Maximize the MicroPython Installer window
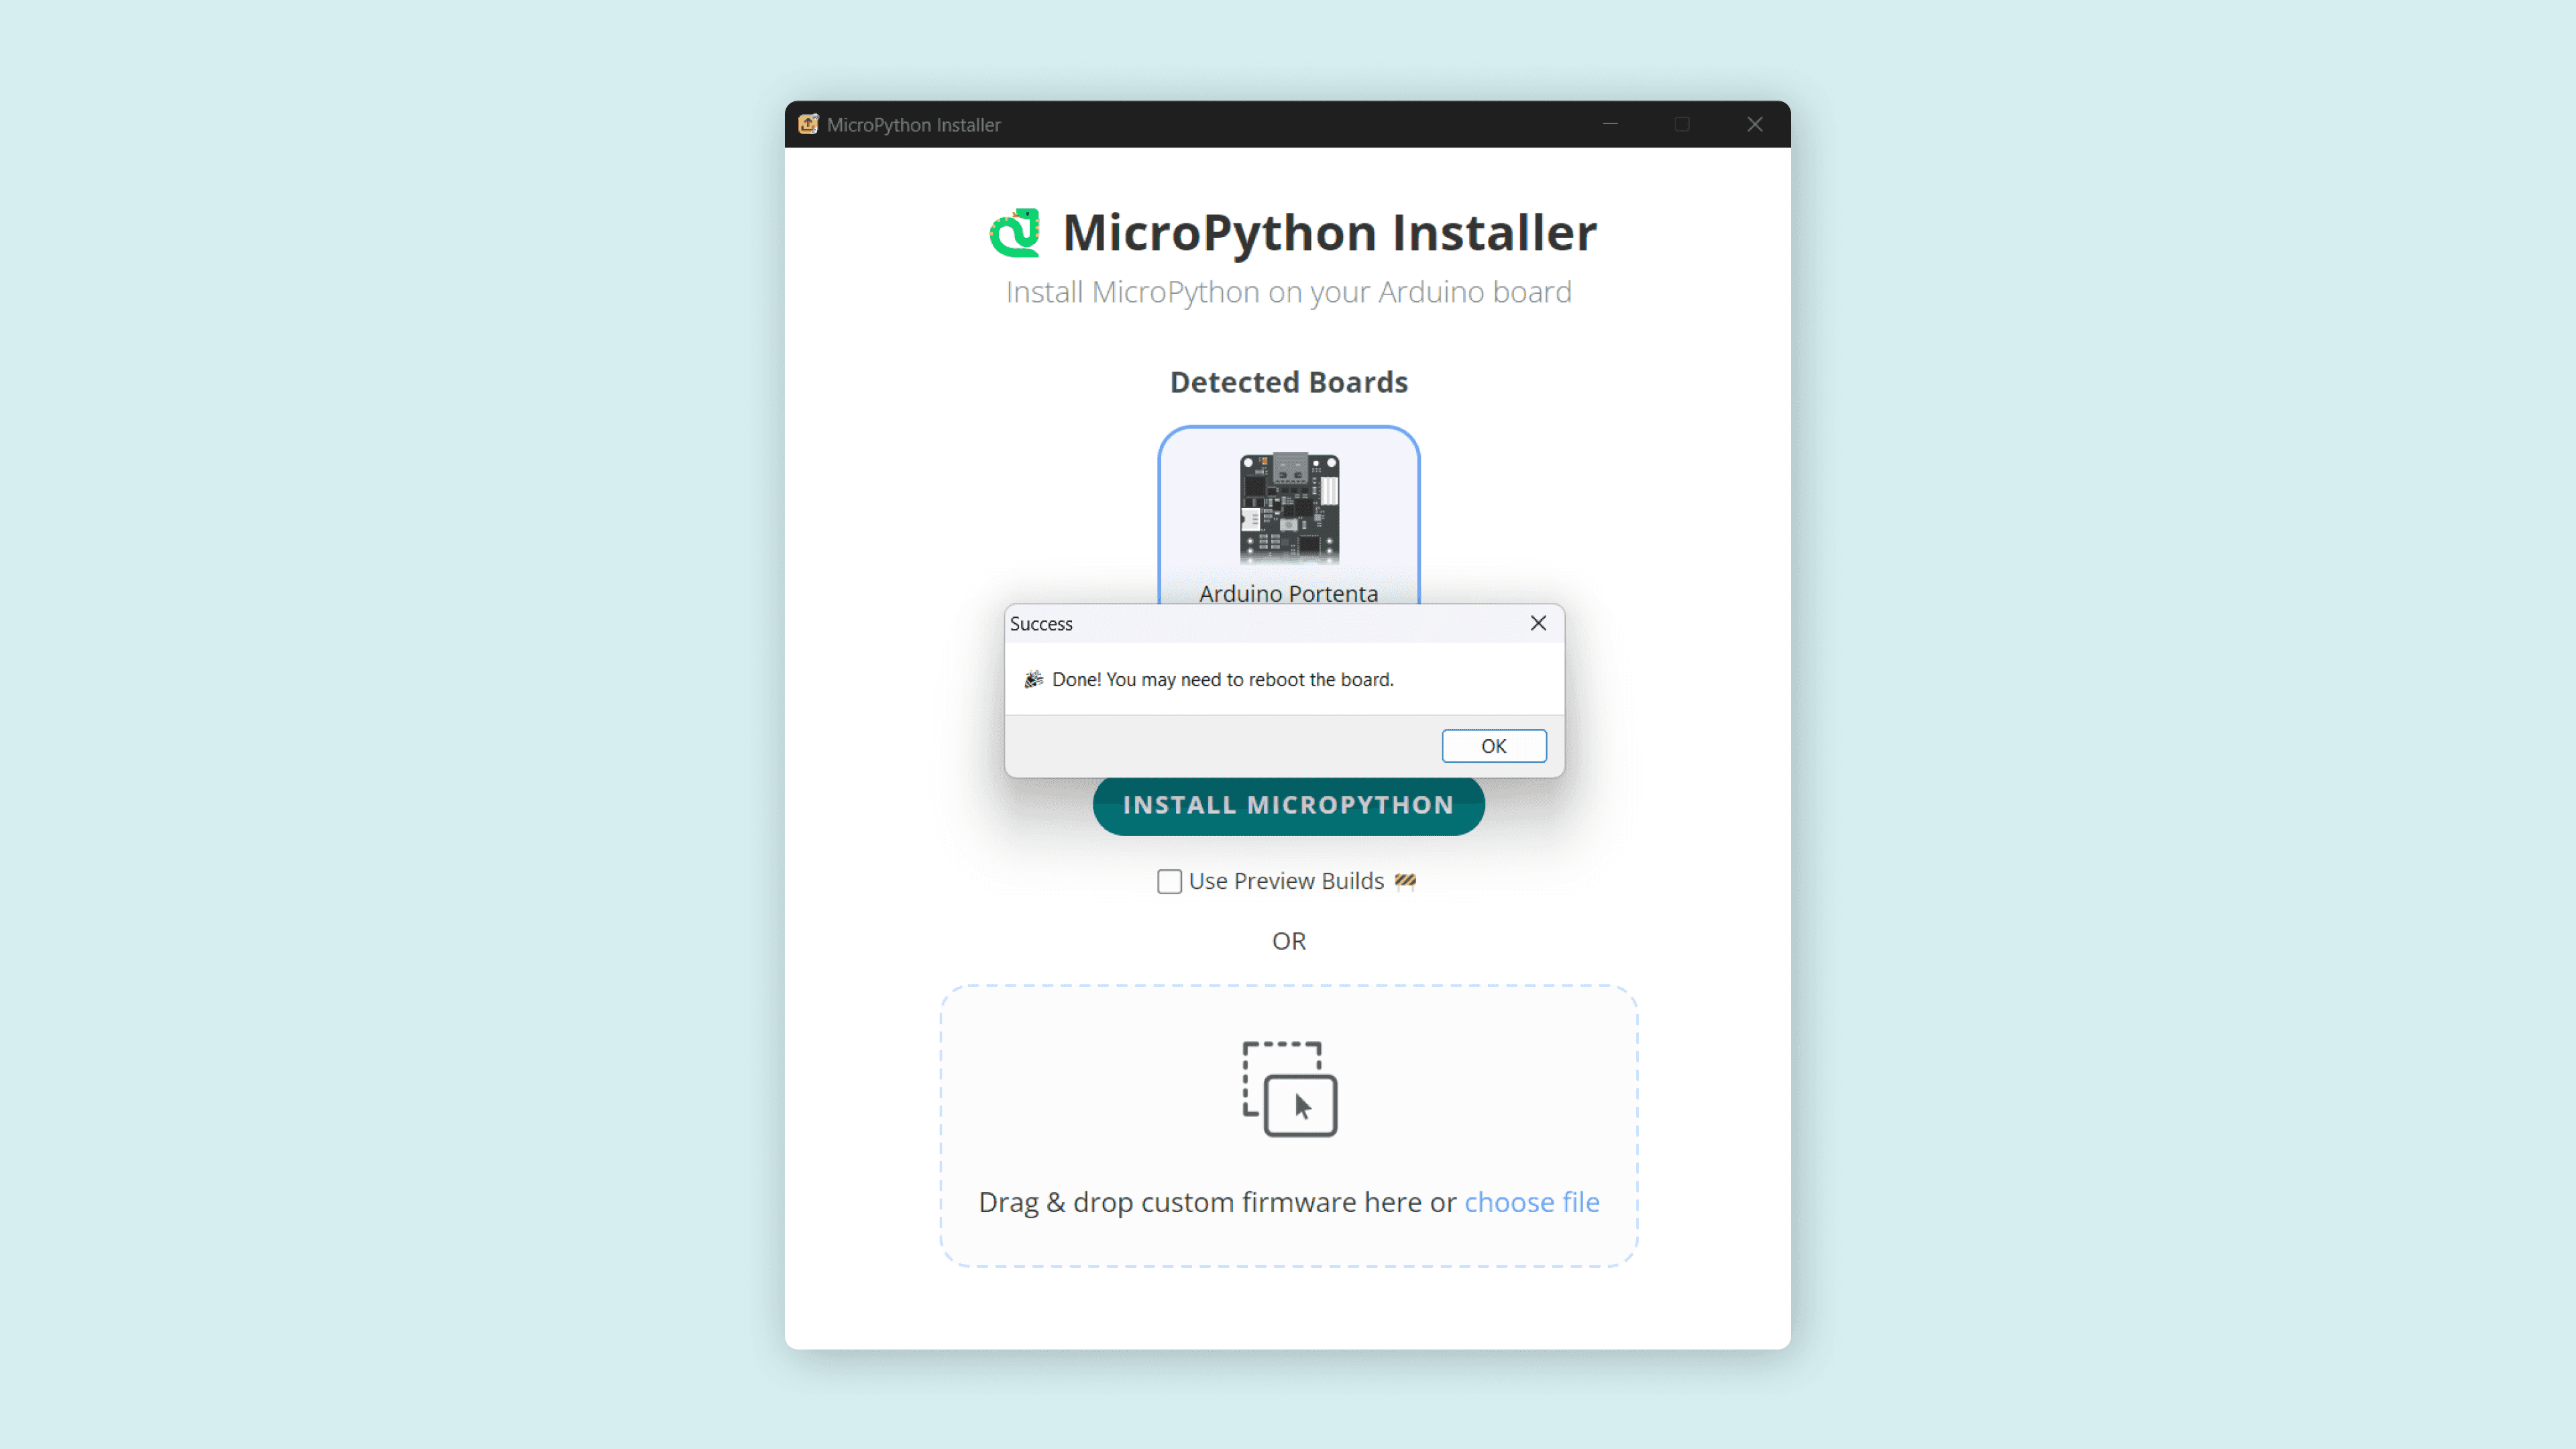This screenshot has height=1449, width=2576. tap(1682, 124)
